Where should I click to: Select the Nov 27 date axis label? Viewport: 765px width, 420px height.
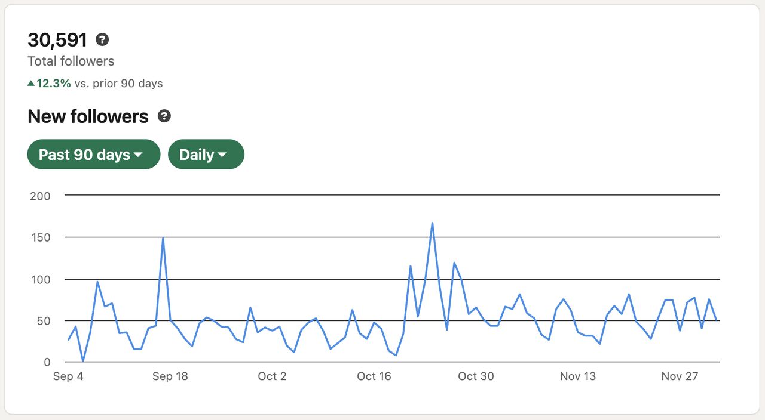point(680,376)
